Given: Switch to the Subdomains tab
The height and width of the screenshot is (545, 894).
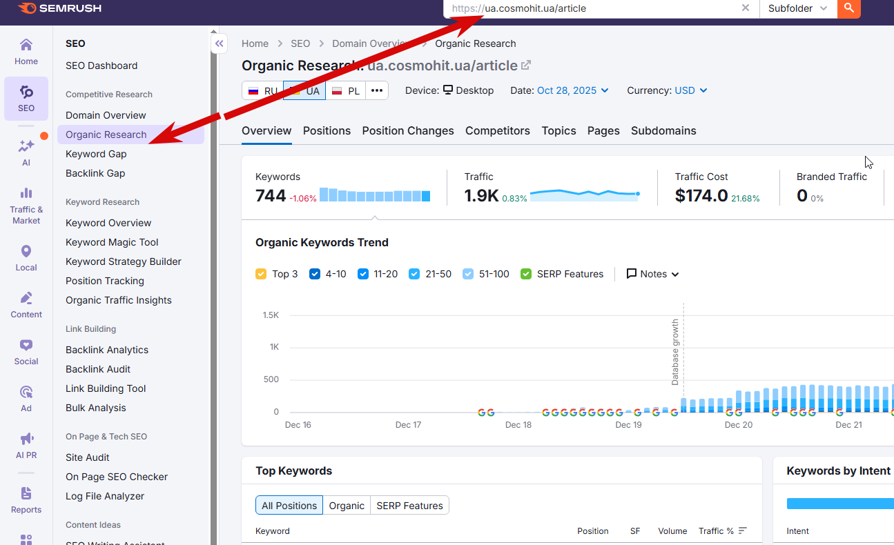Looking at the screenshot, I should pyautogui.click(x=663, y=131).
